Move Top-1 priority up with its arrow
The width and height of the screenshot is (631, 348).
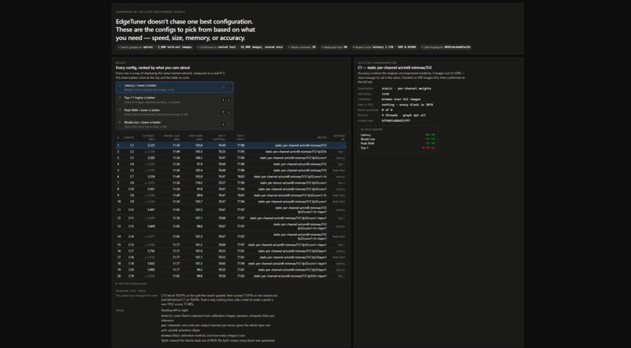pyautogui.click(x=223, y=99)
